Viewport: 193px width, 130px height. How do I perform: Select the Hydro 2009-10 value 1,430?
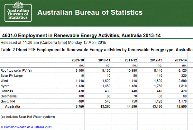pos(80,86)
